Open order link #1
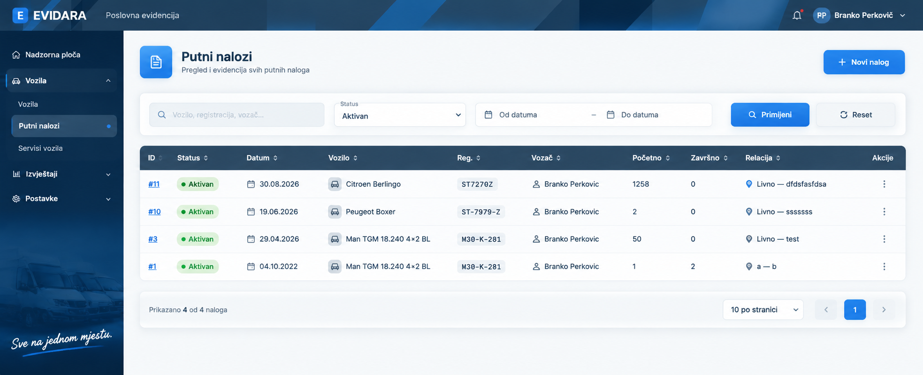 point(153,267)
